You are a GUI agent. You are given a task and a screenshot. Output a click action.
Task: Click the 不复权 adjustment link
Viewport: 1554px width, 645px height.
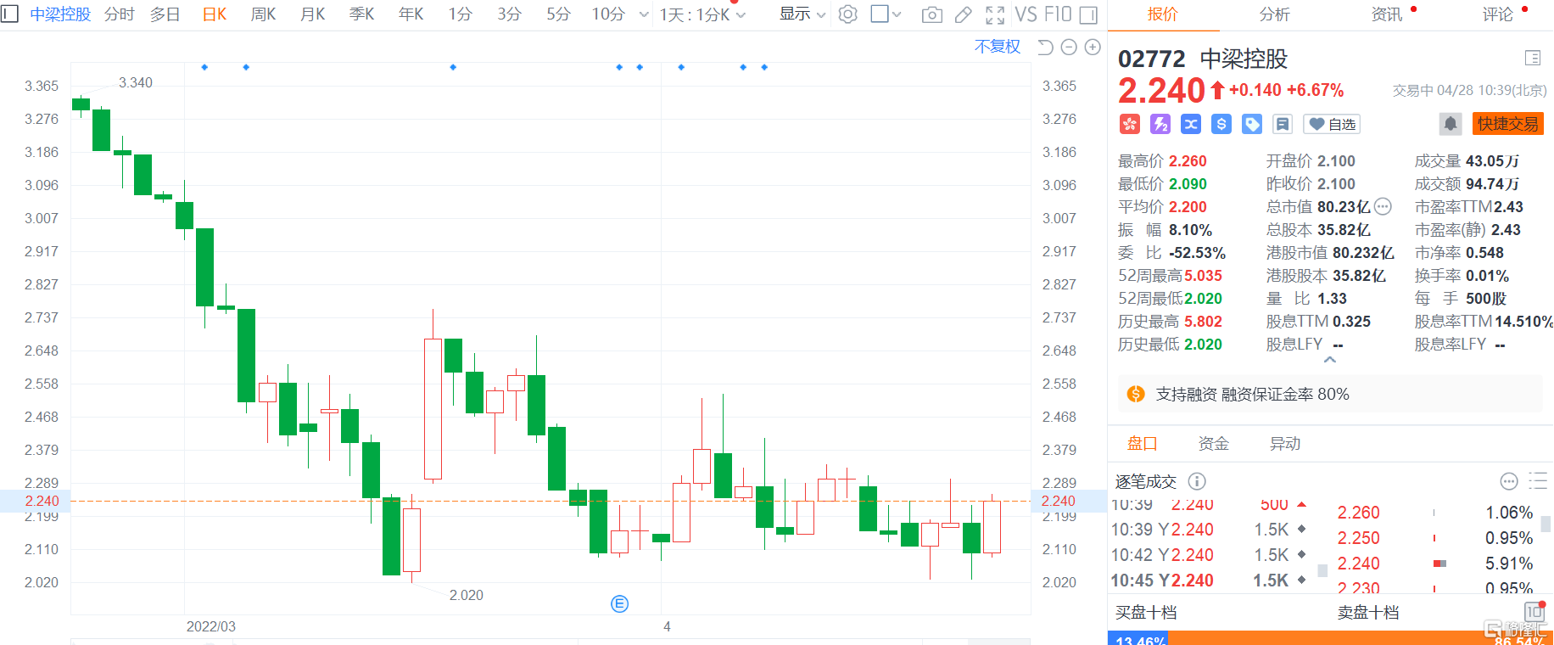998,47
